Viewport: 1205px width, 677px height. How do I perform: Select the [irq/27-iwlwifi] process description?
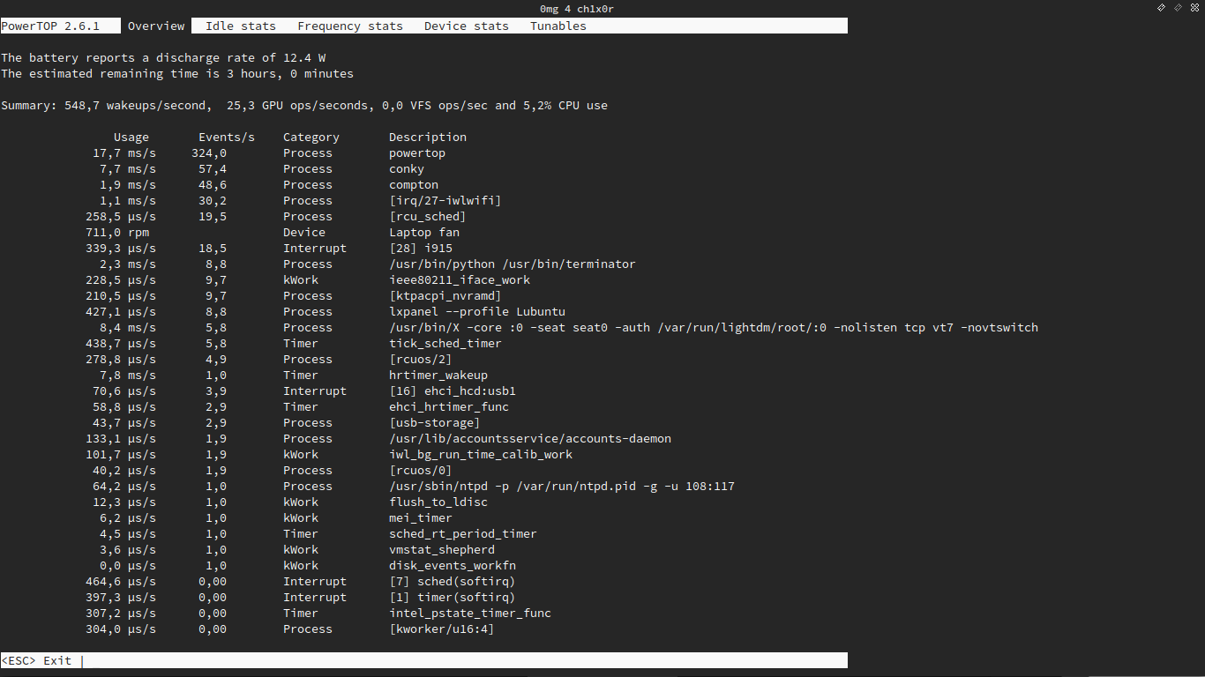click(x=445, y=200)
